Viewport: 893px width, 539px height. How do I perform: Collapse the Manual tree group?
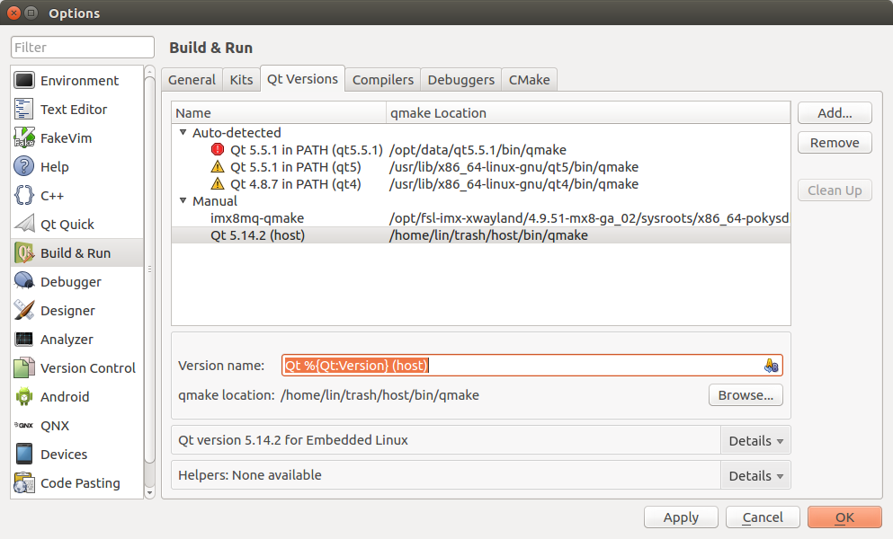pyautogui.click(x=183, y=201)
